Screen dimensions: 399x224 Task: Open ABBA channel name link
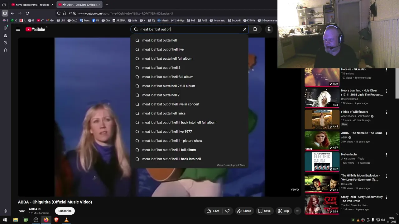click(x=33, y=209)
